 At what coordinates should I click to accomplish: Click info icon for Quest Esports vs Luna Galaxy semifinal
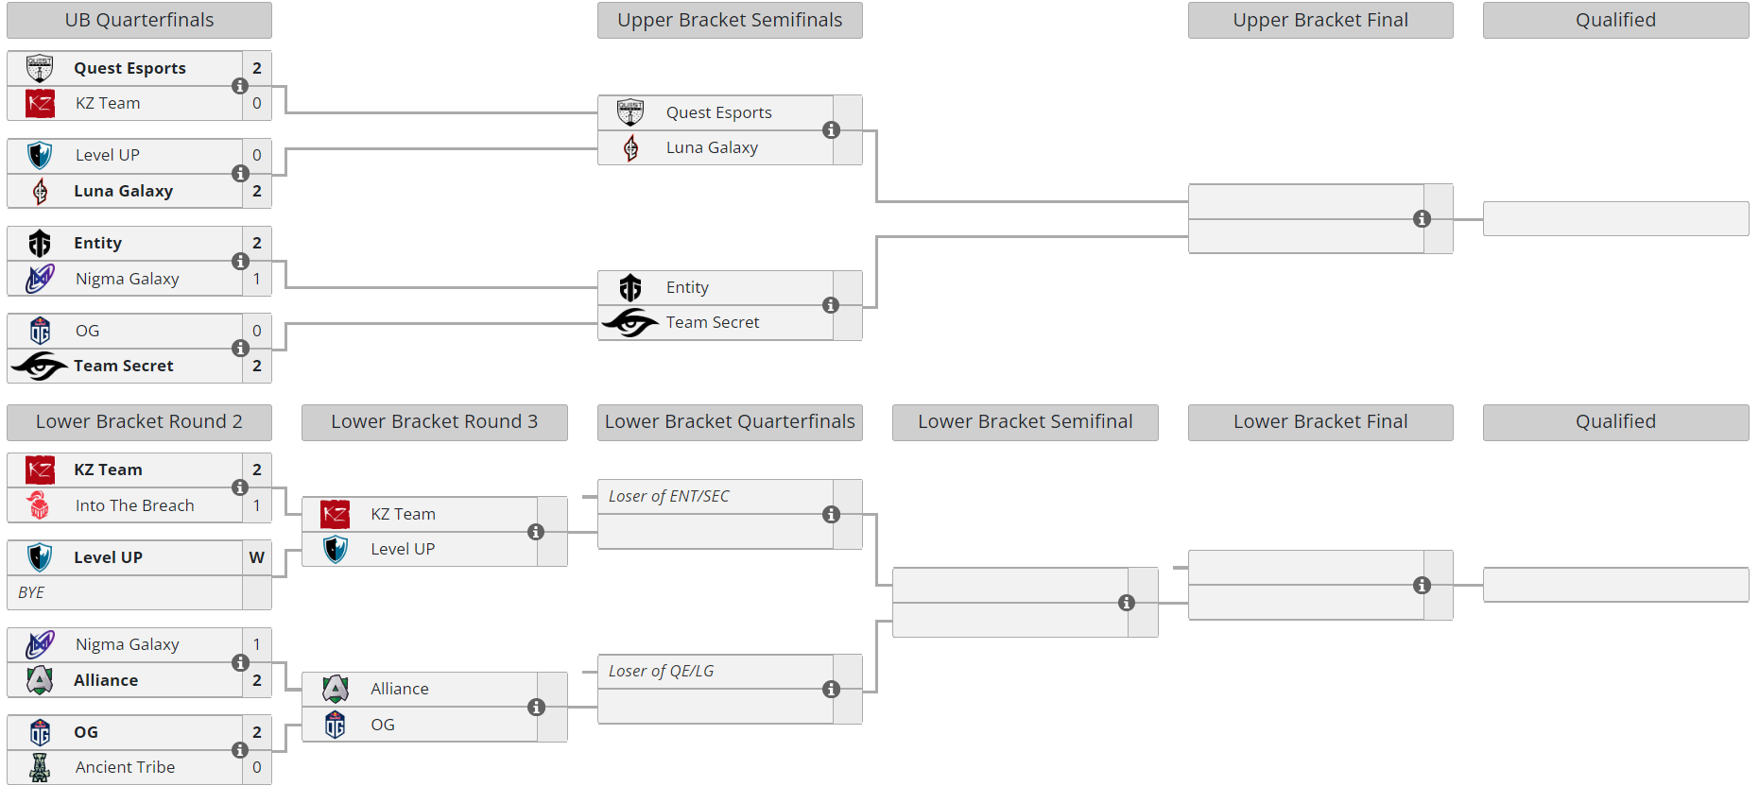click(831, 130)
